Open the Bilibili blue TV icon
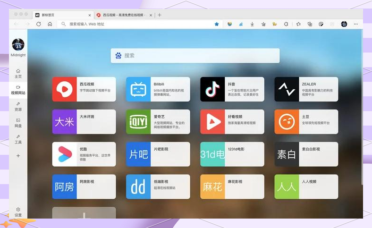This screenshot has height=228, width=372. click(x=138, y=89)
